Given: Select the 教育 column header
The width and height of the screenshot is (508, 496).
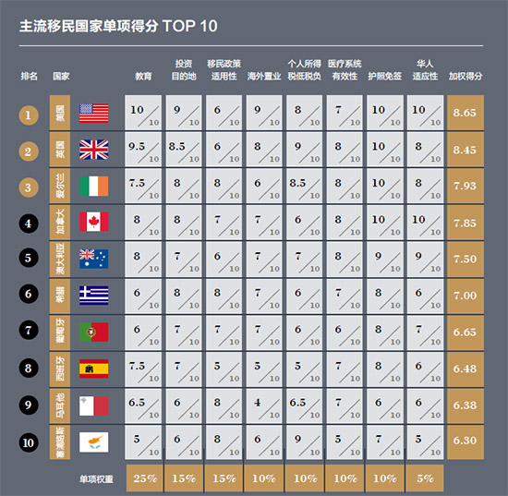Looking at the screenshot, I should click(x=143, y=76).
